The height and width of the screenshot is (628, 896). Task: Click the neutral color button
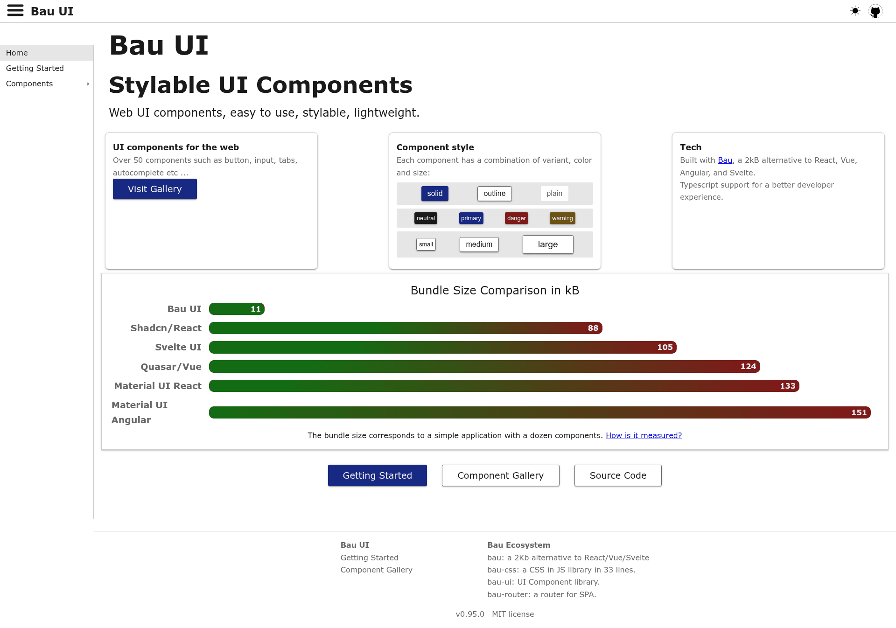point(426,218)
